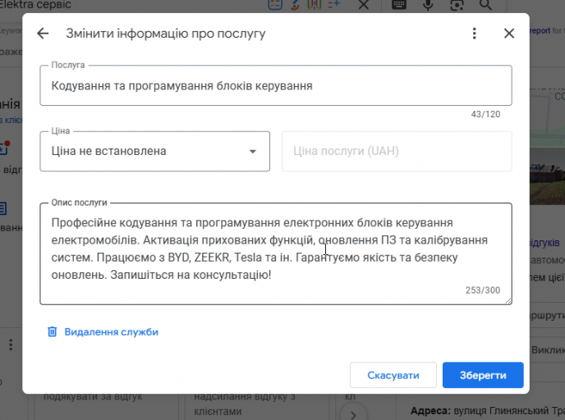Close the edit service dialog

click(x=509, y=34)
